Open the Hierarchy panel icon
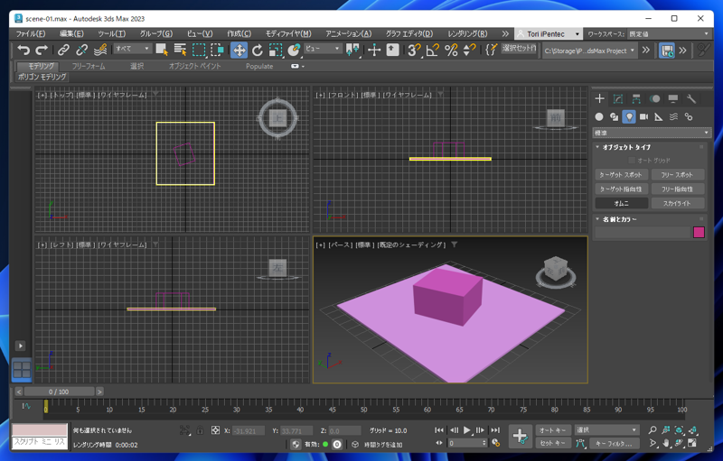723x461 pixels. click(636, 98)
